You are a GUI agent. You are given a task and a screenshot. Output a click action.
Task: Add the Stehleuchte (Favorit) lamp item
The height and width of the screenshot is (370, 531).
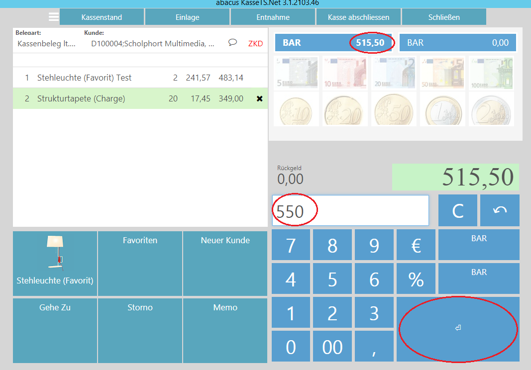click(55, 263)
